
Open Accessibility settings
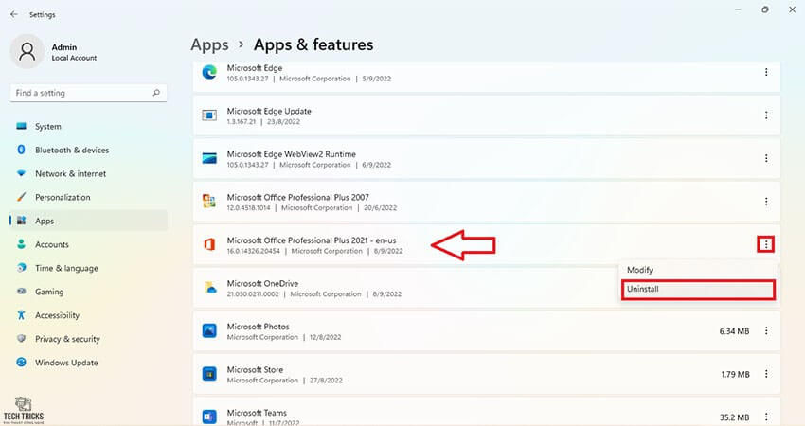(x=88, y=315)
